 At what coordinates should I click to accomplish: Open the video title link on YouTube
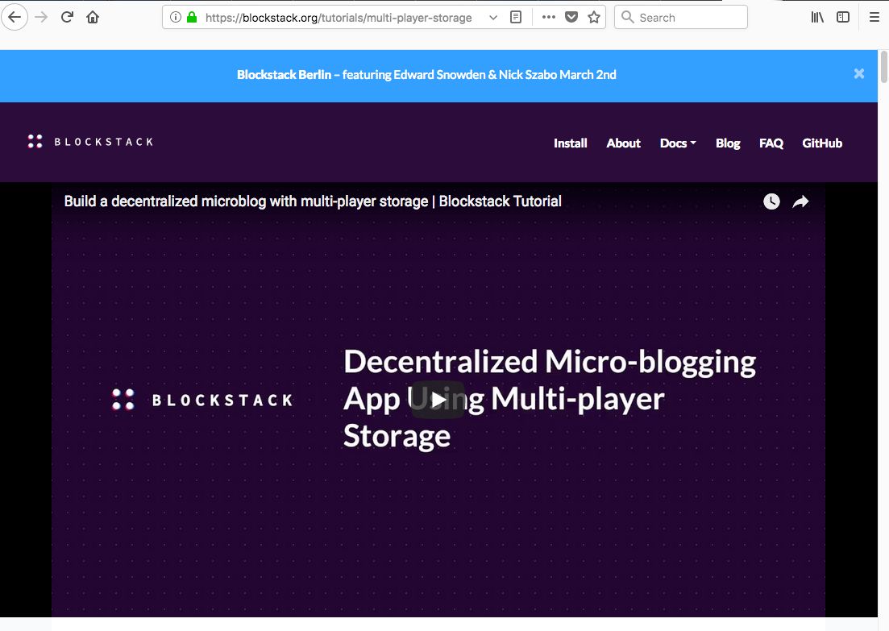point(313,201)
